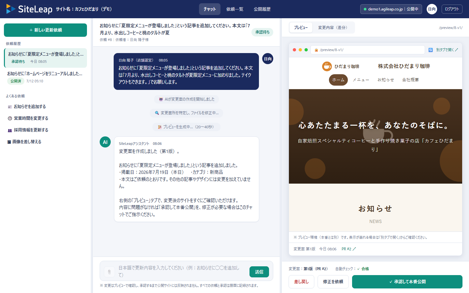Viewport: 469px width, 293px height.
Task: Click the 日向 user avatar in the header
Action: pos(432,9)
